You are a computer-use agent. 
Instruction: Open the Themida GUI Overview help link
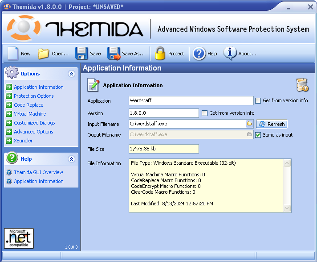[38, 172]
